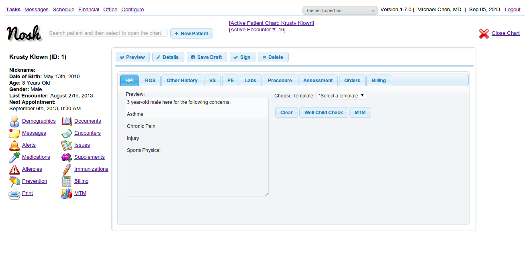This screenshot has width=529, height=263.
Task: Click the Well Child Check button
Action: tap(323, 113)
